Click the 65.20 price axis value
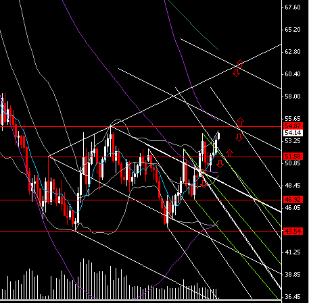 (293, 30)
